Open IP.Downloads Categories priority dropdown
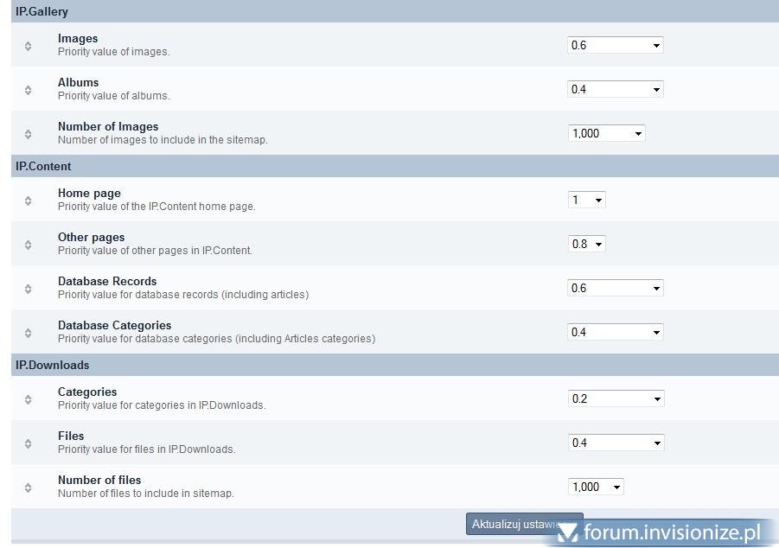The image size is (779, 548). [615, 398]
